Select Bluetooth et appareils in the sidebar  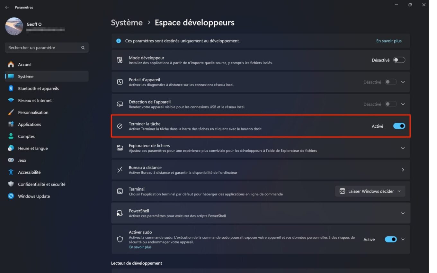pyautogui.click(x=47, y=88)
